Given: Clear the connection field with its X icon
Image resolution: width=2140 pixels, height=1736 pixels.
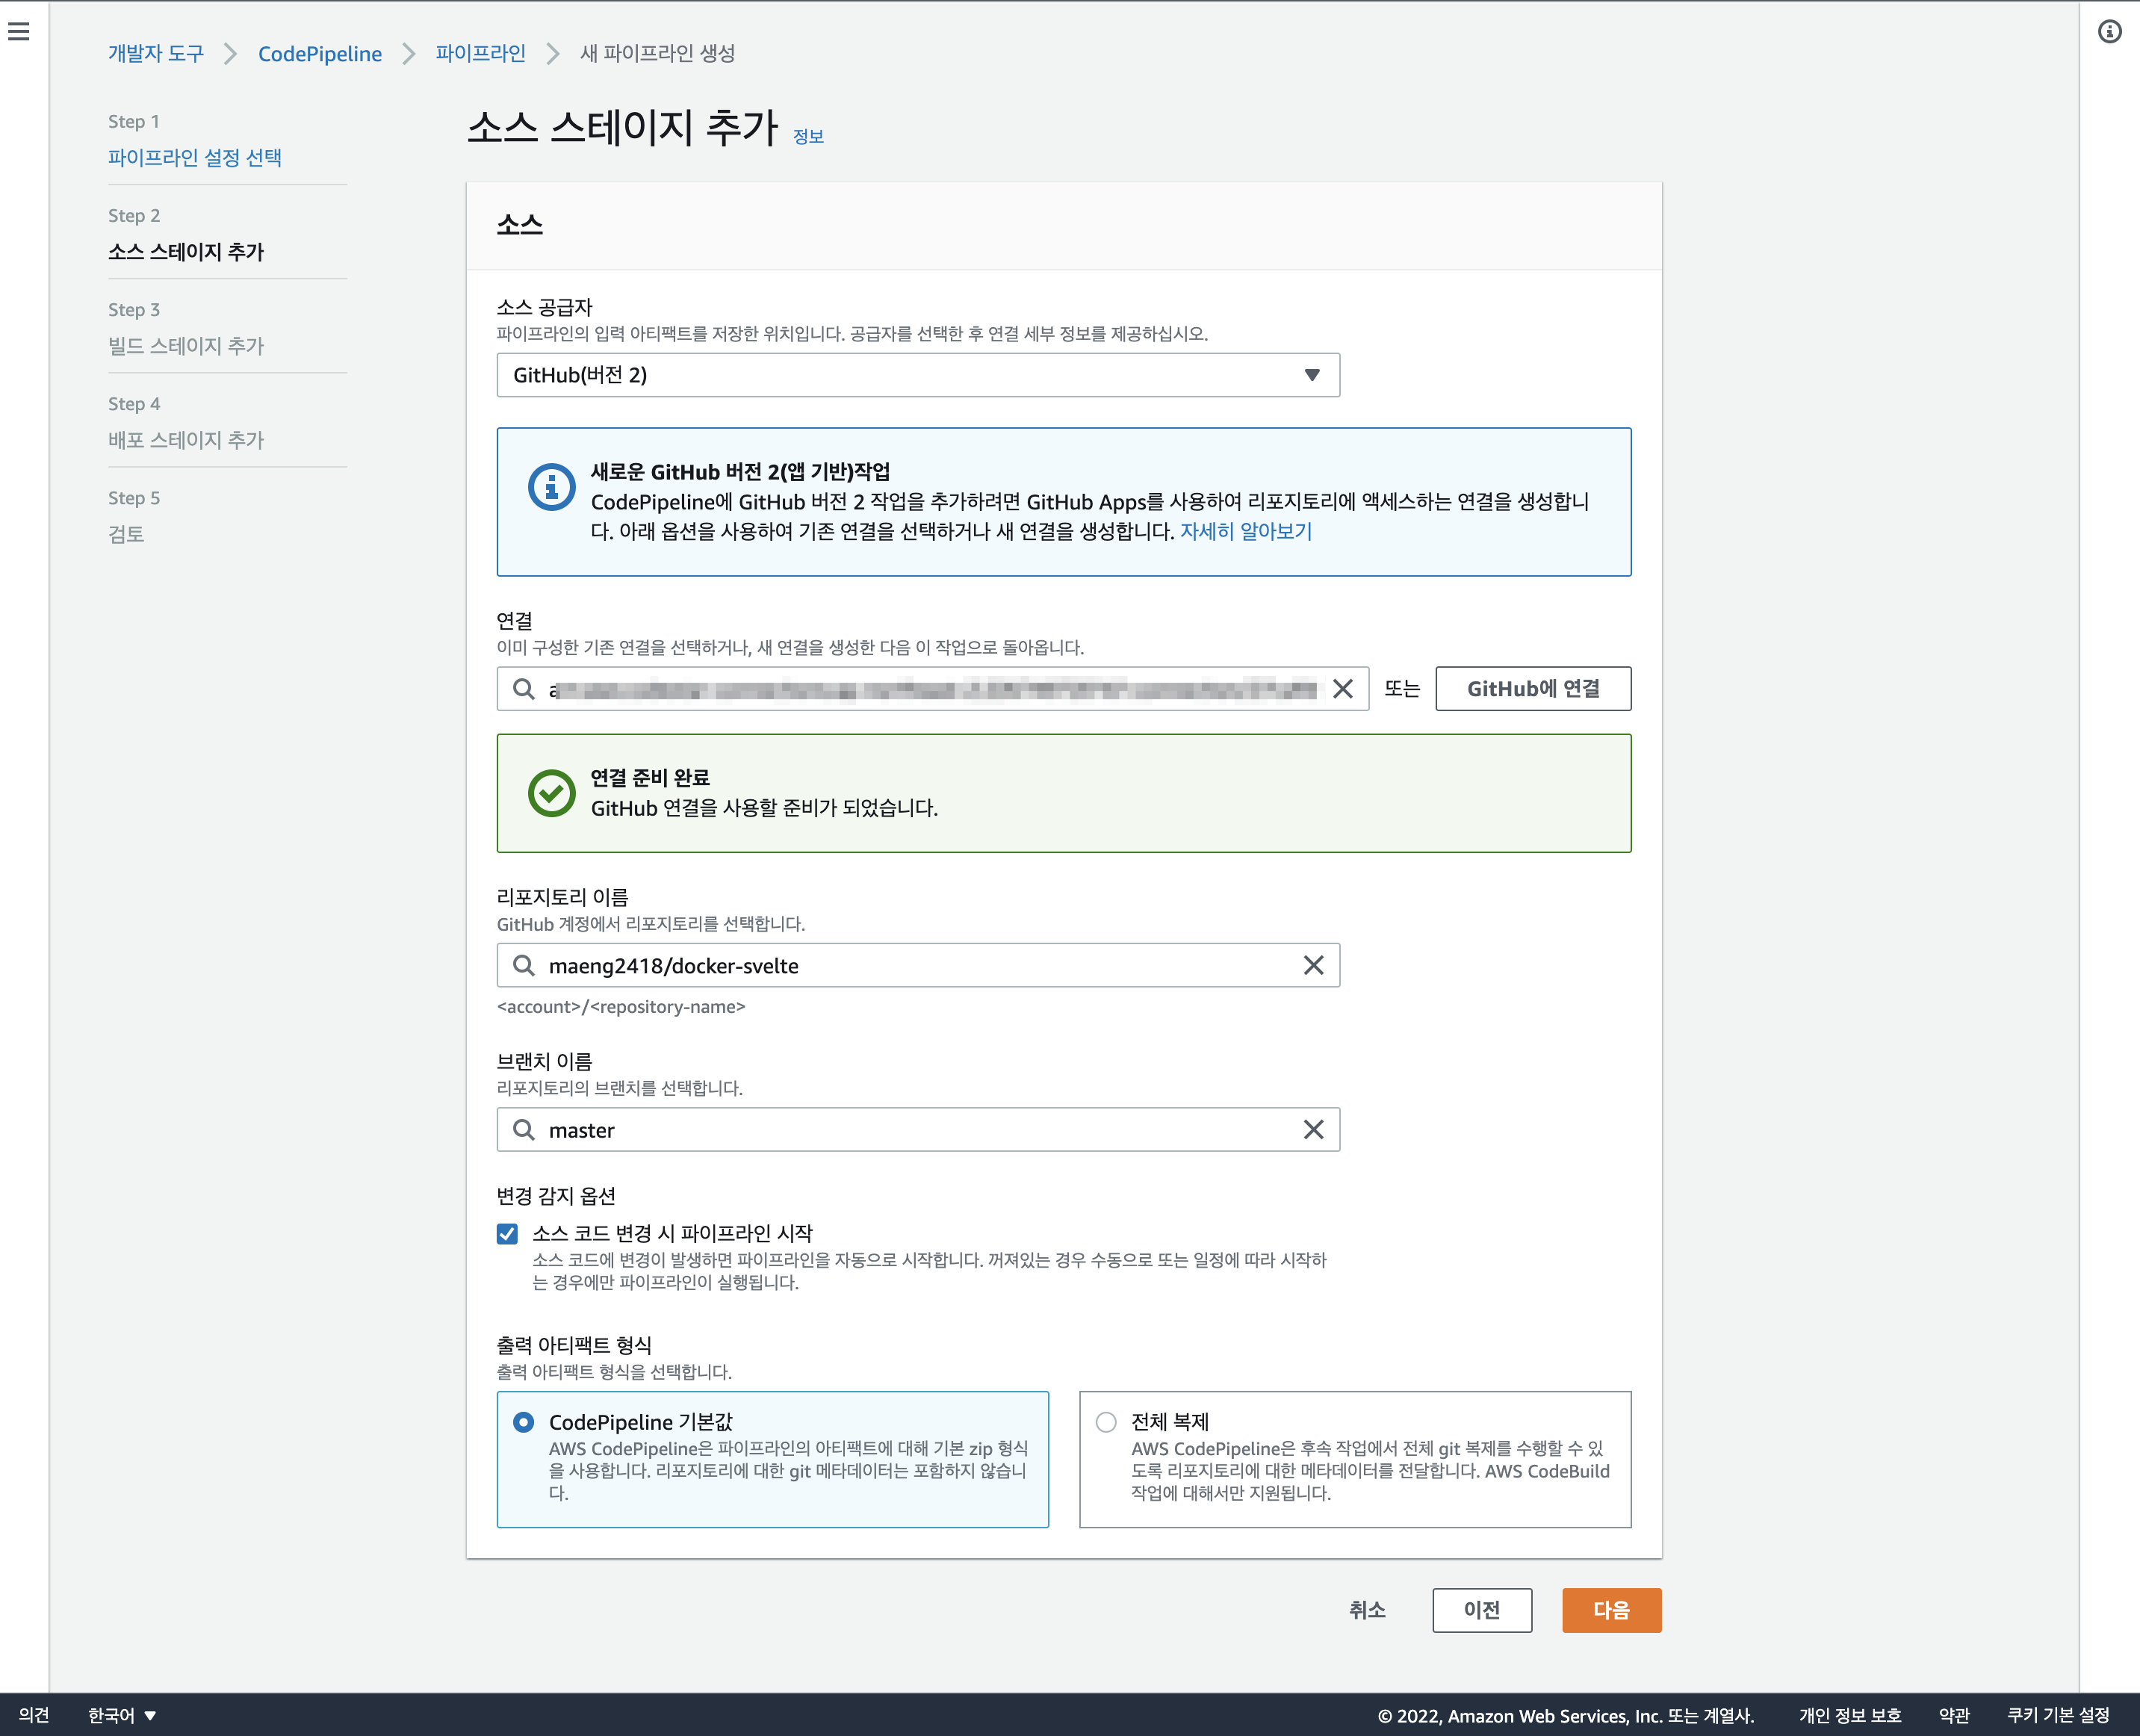Looking at the screenshot, I should point(1343,689).
